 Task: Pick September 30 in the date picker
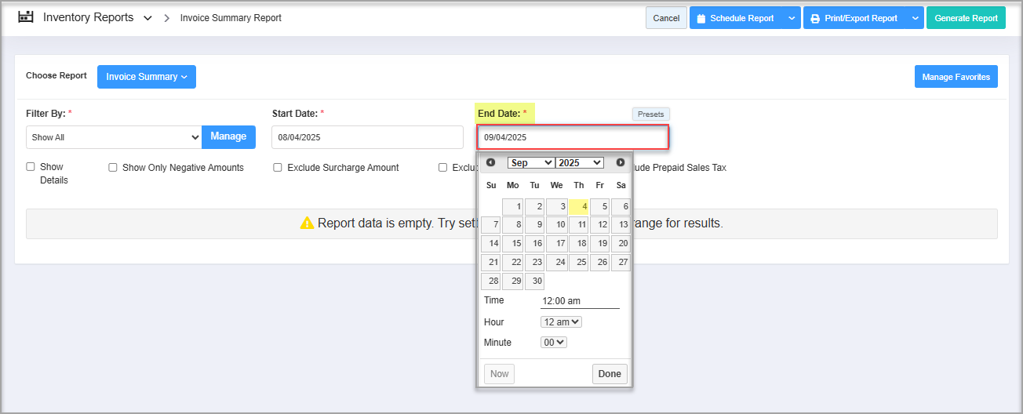(x=534, y=281)
